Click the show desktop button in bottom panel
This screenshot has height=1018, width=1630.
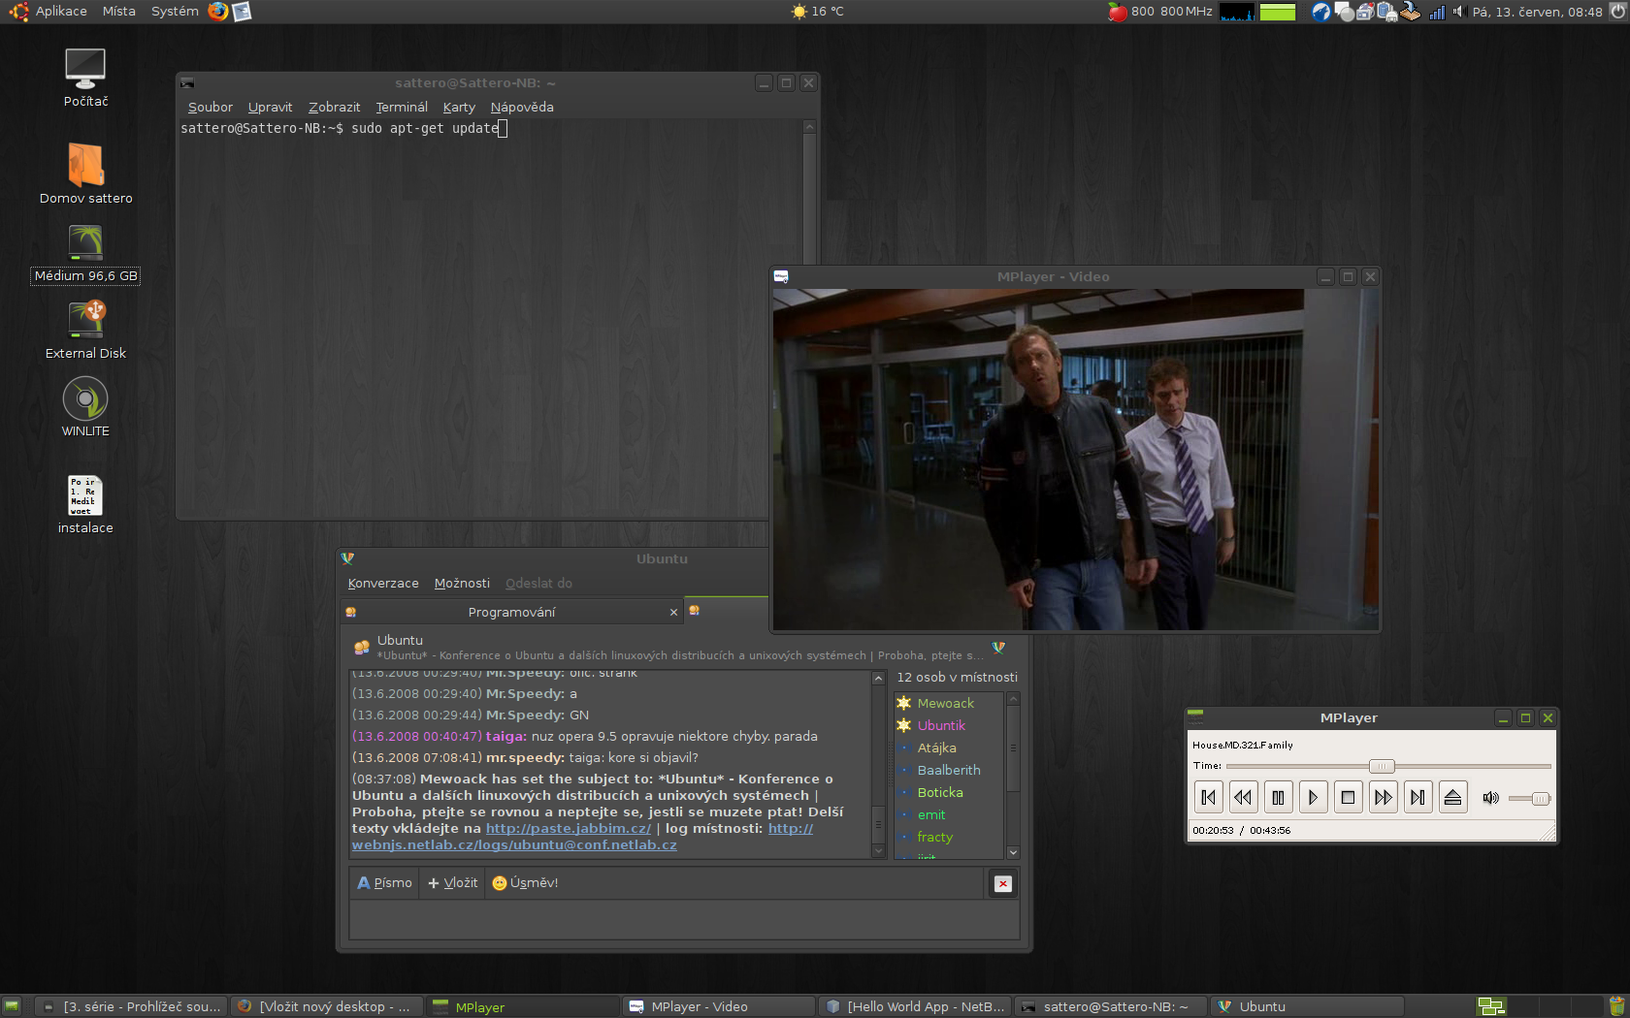(12, 1006)
